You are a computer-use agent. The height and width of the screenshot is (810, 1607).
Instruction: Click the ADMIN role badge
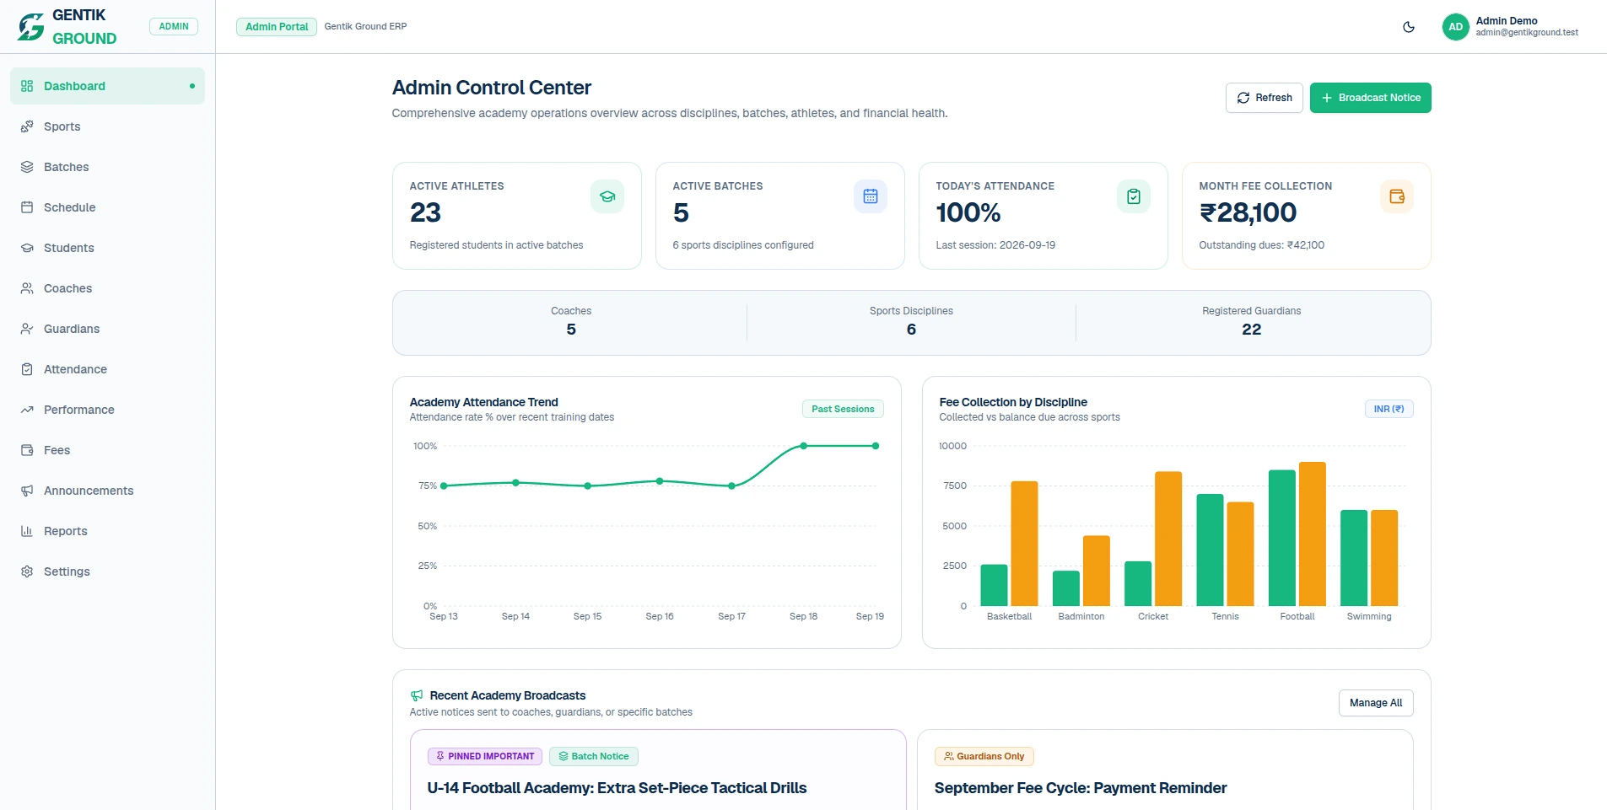[x=174, y=26]
